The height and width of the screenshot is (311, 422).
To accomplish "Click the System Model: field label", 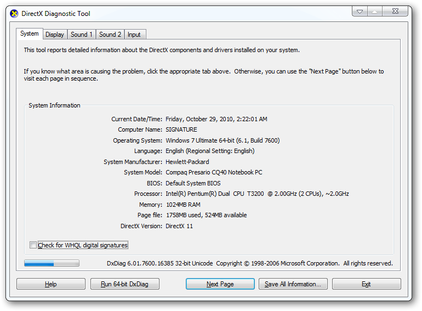I will click(x=143, y=172).
